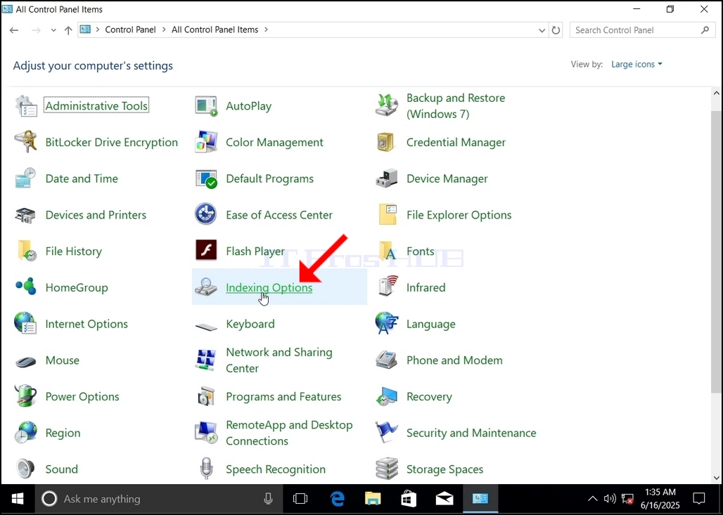Open the Date and Time icon

26,178
